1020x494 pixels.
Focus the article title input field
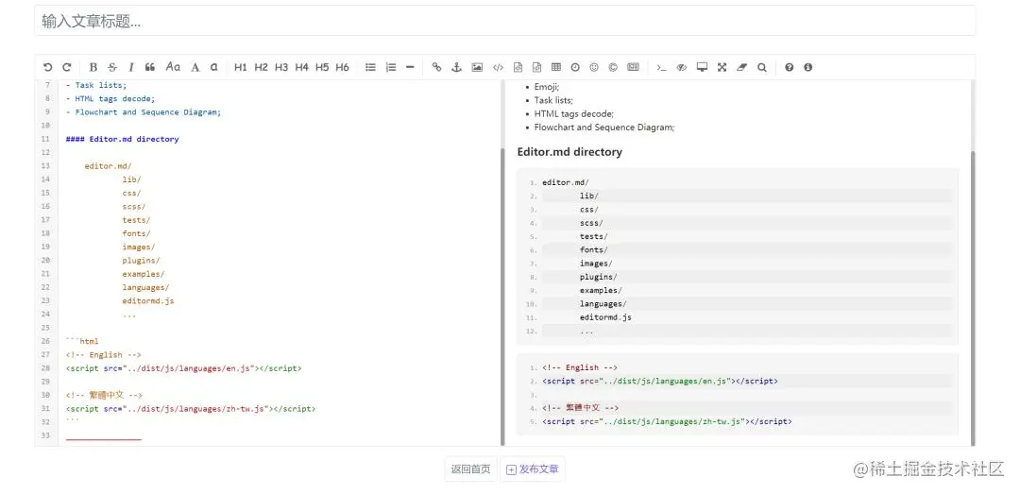(504, 21)
